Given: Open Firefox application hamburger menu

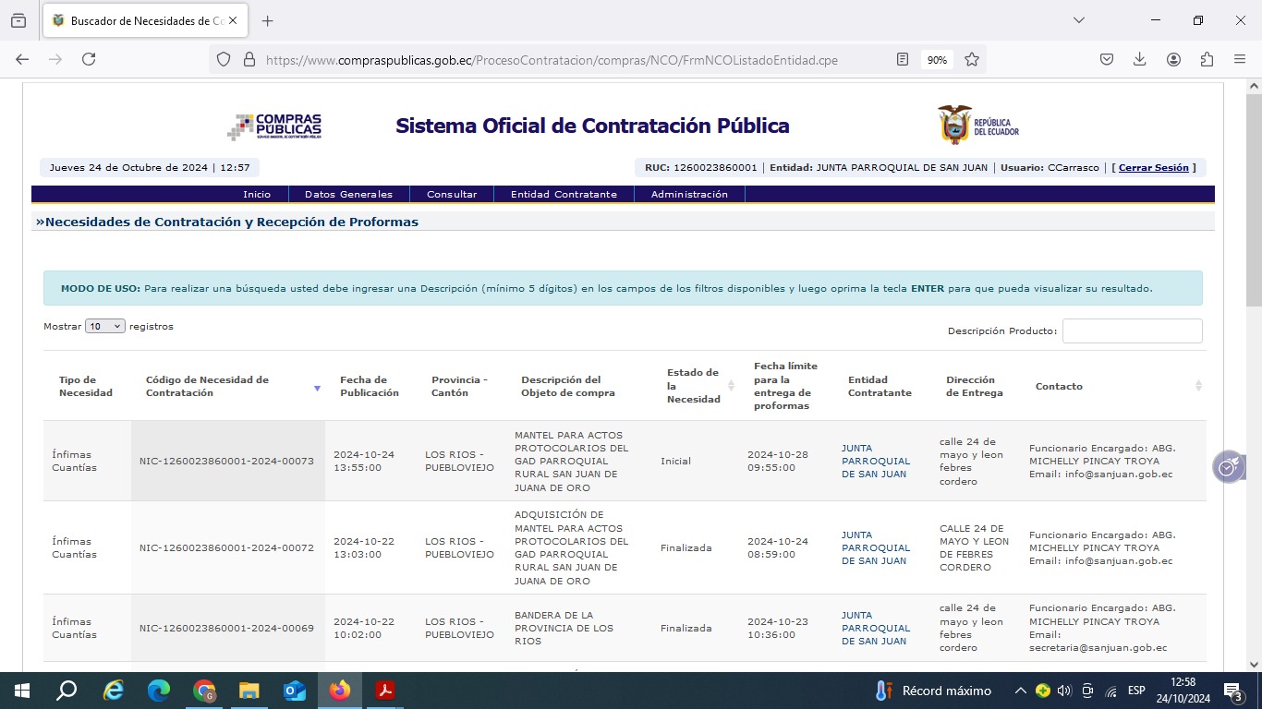Looking at the screenshot, I should [x=1240, y=59].
